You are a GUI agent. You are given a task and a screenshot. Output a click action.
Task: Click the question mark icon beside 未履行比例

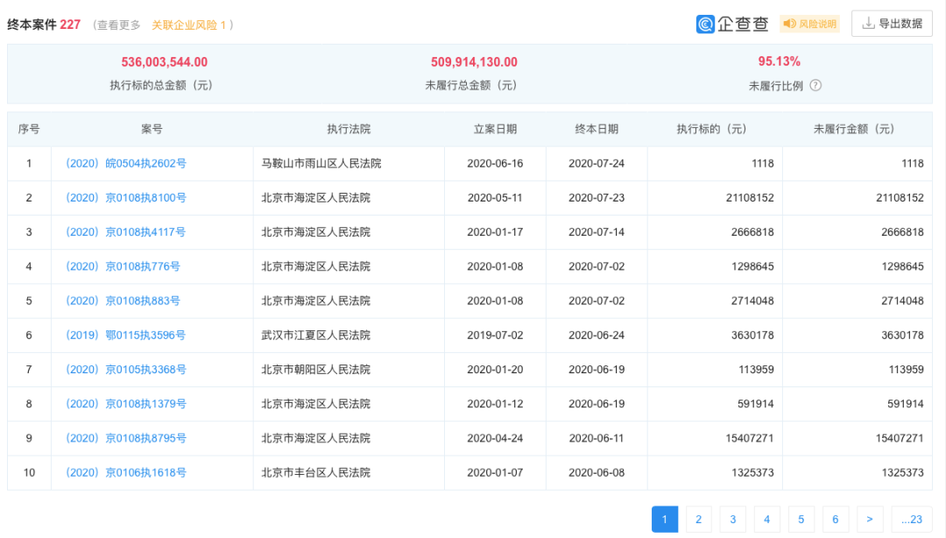[x=815, y=86]
